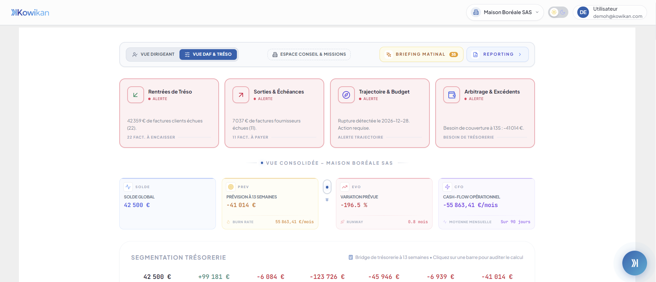The height and width of the screenshot is (282, 656).
Task: Click the building icon beside Maison Boréale SAS
Action: 476,12
